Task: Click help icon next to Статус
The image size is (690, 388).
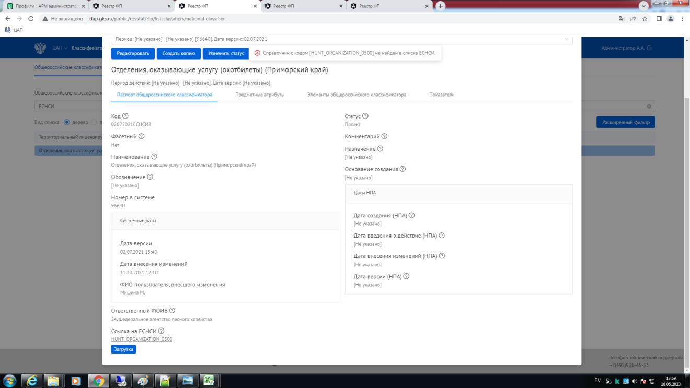Action: (x=365, y=116)
